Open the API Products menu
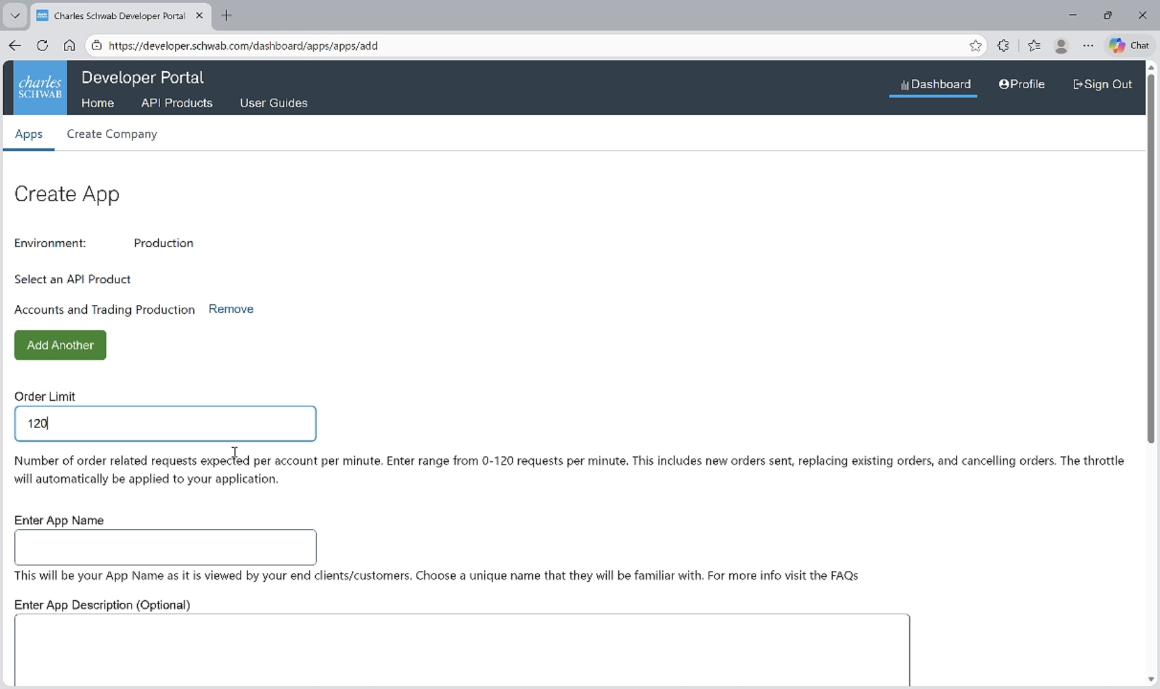 [x=177, y=103]
